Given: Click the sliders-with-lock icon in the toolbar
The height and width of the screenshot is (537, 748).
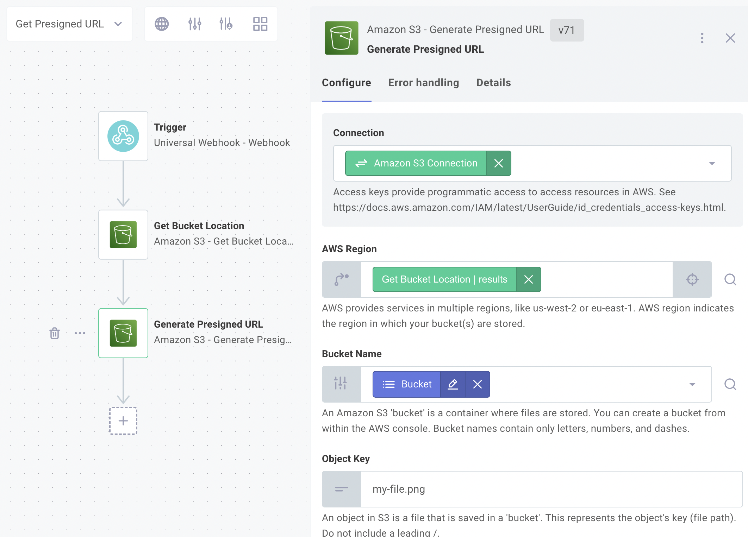Looking at the screenshot, I should [x=226, y=24].
